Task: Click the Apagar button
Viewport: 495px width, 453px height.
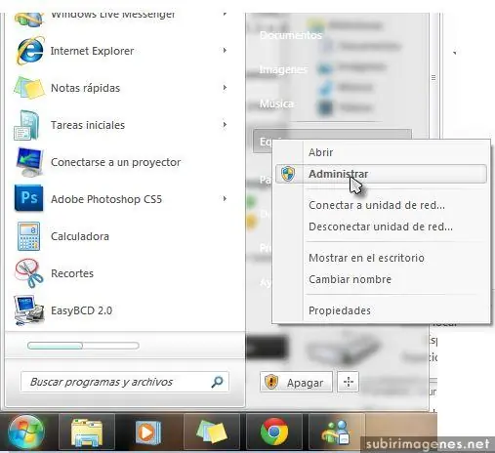Action: point(296,382)
